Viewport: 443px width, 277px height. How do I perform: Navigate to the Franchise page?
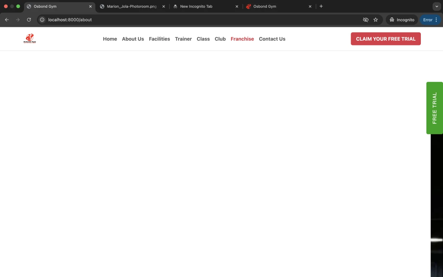coord(242,39)
